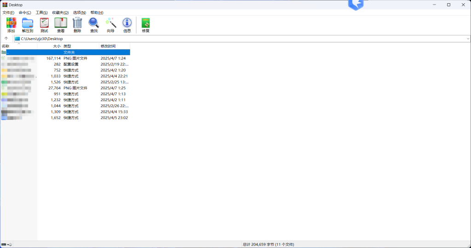
Task: Select the 27,764 PNG 图片文件 row
Action: (x=65, y=88)
